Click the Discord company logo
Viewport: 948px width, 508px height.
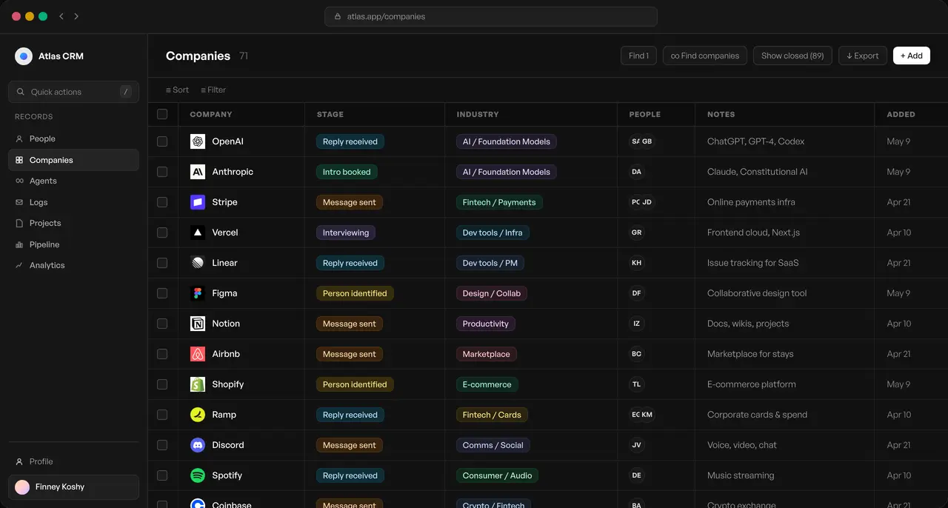[198, 445]
